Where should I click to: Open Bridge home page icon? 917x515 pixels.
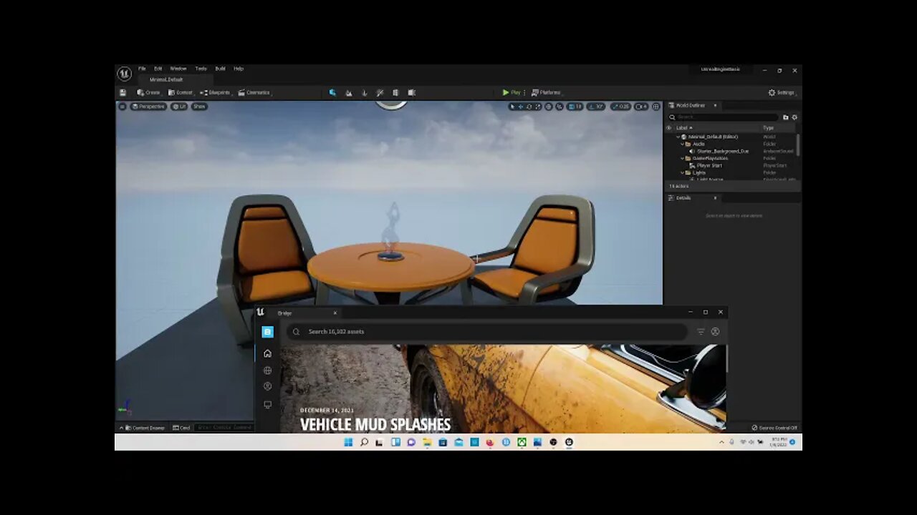pos(267,353)
